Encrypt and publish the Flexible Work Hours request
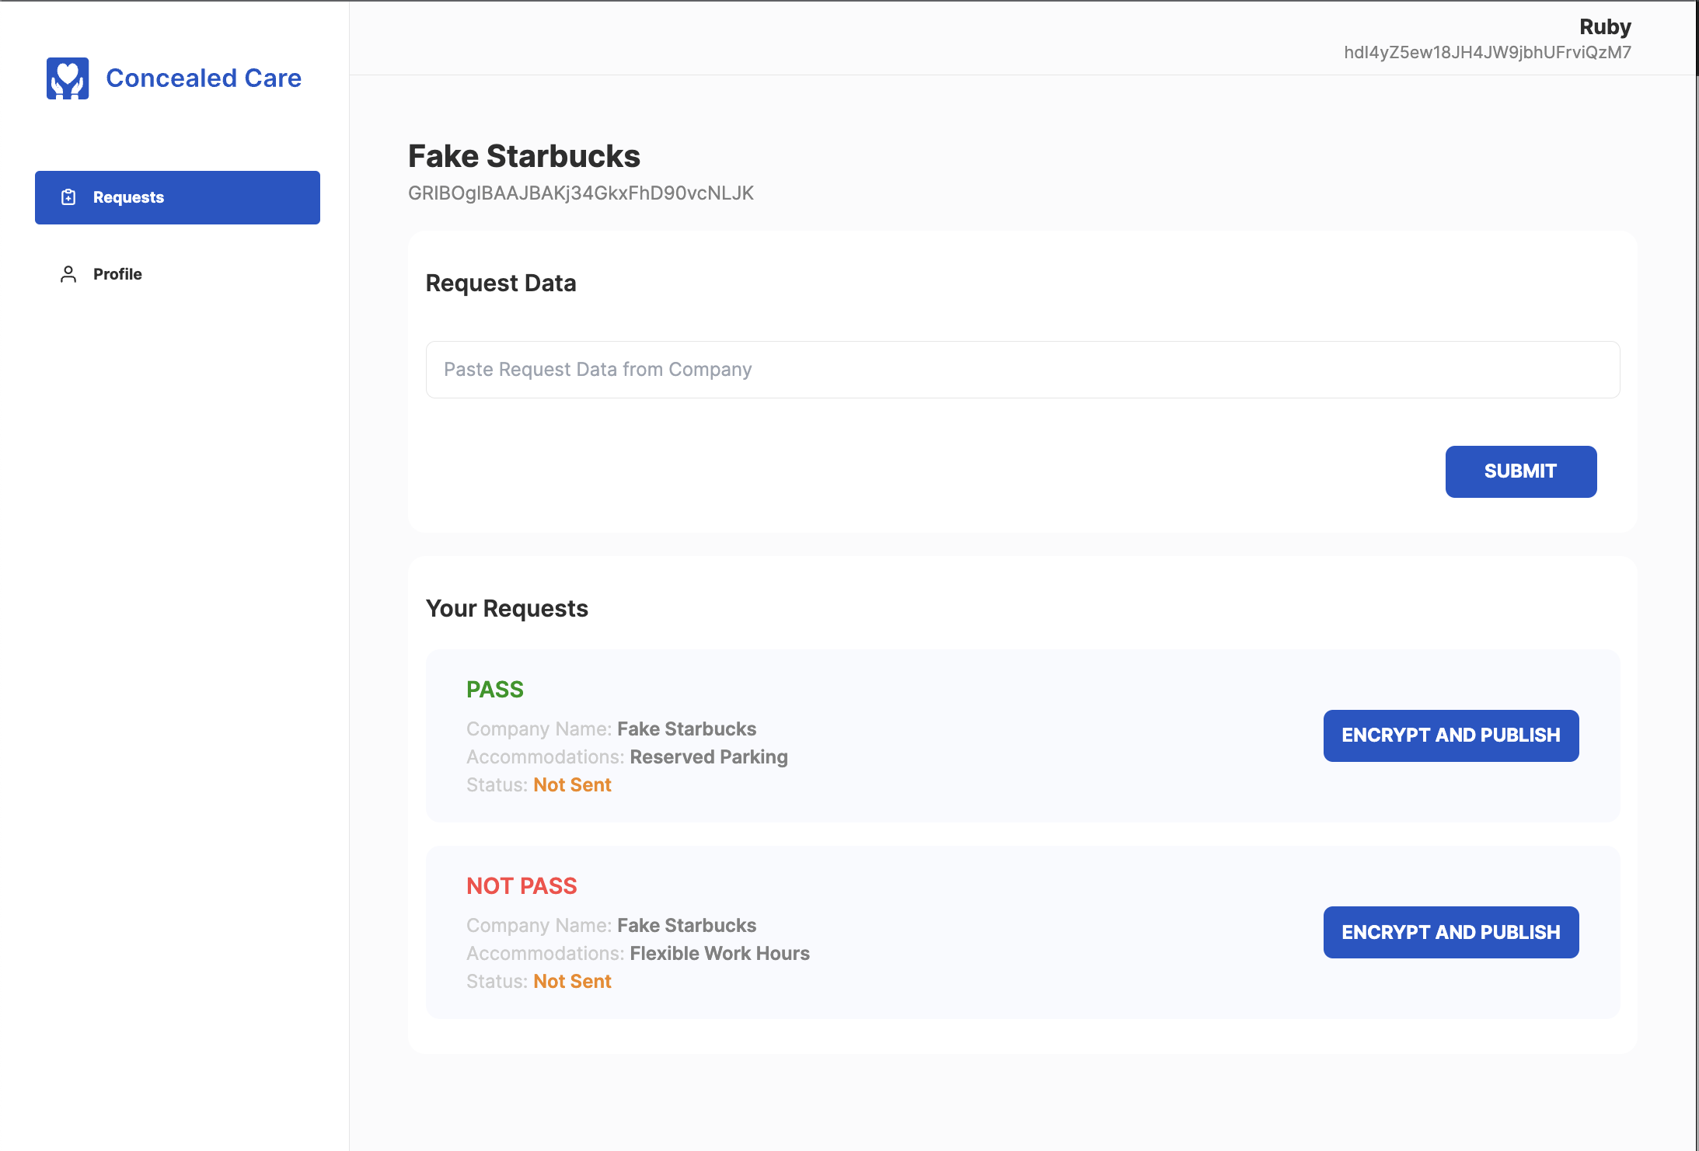Viewport: 1699px width, 1151px height. coord(1450,932)
